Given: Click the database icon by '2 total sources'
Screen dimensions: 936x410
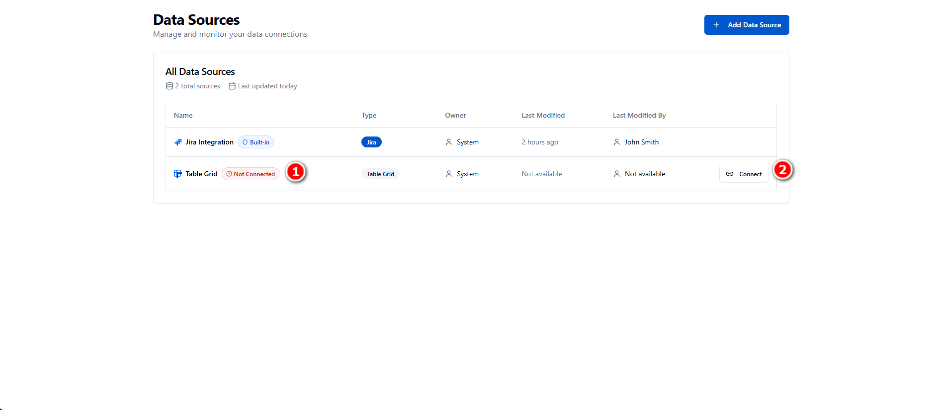Looking at the screenshot, I should pyautogui.click(x=170, y=86).
